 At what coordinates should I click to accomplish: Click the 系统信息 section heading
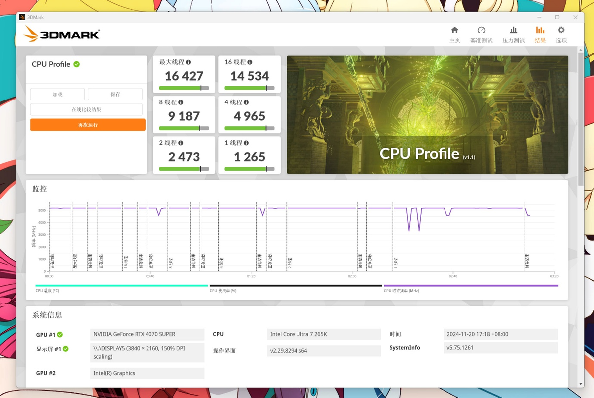[47, 315]
